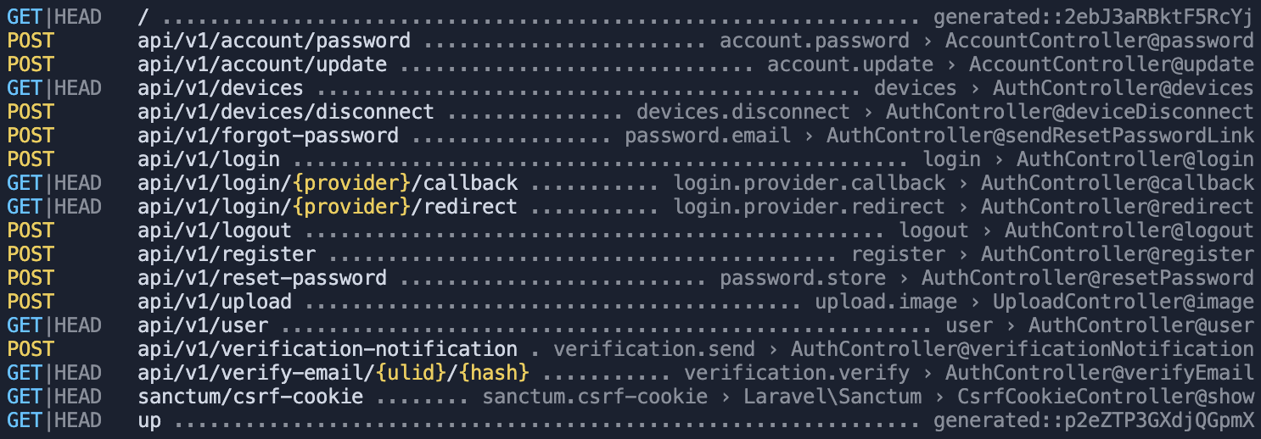Viewport: 1261px width, 439px height.
Task: Click the api/v1/account/update route path
Action: [261, 64]
